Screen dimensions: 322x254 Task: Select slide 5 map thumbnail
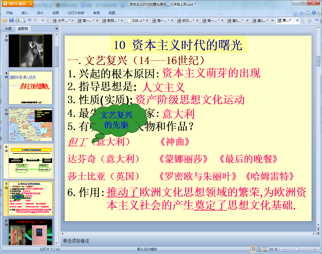30,125
